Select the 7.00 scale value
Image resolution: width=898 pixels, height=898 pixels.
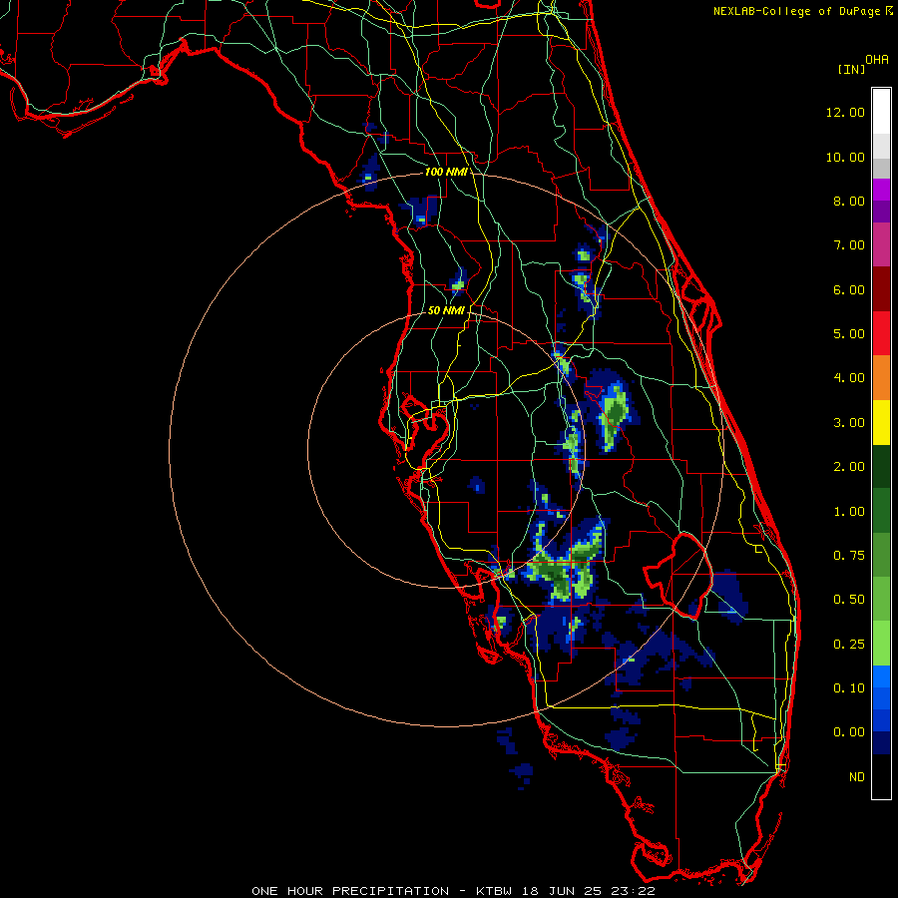point(849,245)
